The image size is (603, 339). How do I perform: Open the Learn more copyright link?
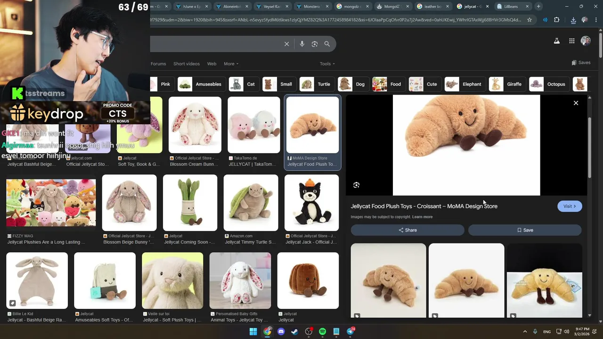pyautogui.click(x=422, y=217)
